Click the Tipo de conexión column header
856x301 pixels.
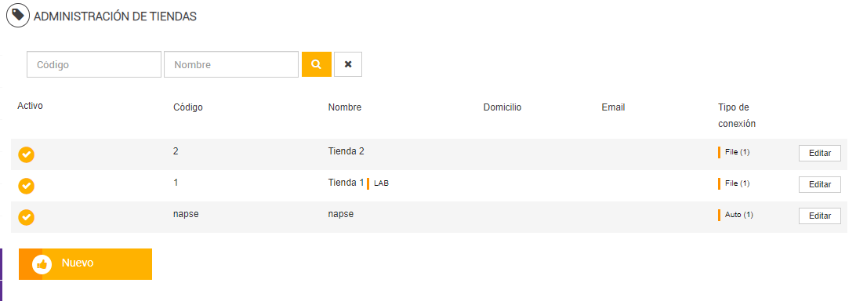[x=737, y=116]
